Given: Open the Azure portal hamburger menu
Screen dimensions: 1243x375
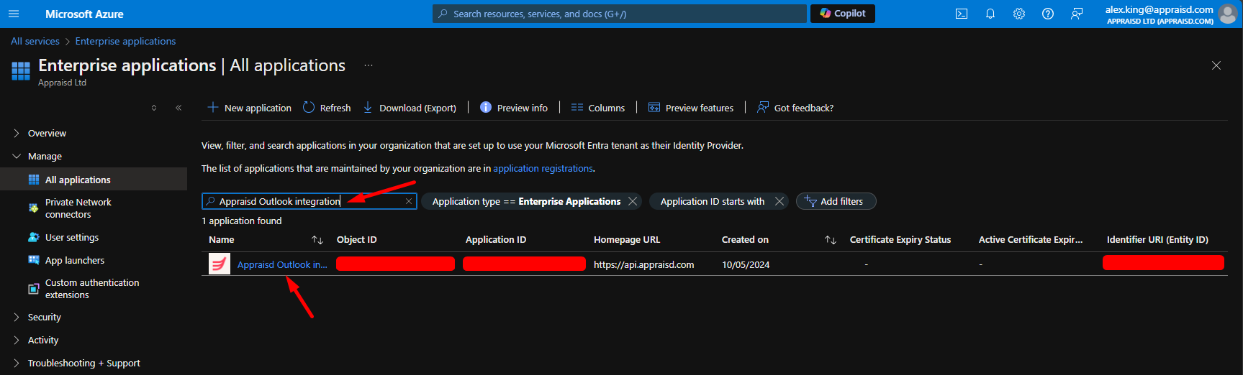Looking at the screenshot, I should (x=14, y=14).
